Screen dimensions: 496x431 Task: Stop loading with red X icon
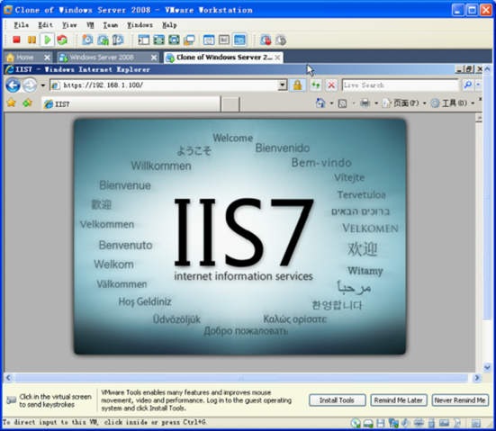(331, 85)
